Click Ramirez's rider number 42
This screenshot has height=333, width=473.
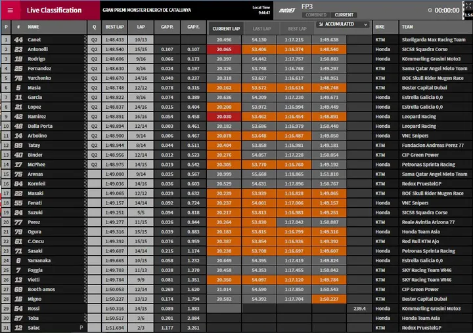pyautogui.click(x=18, y=117)
